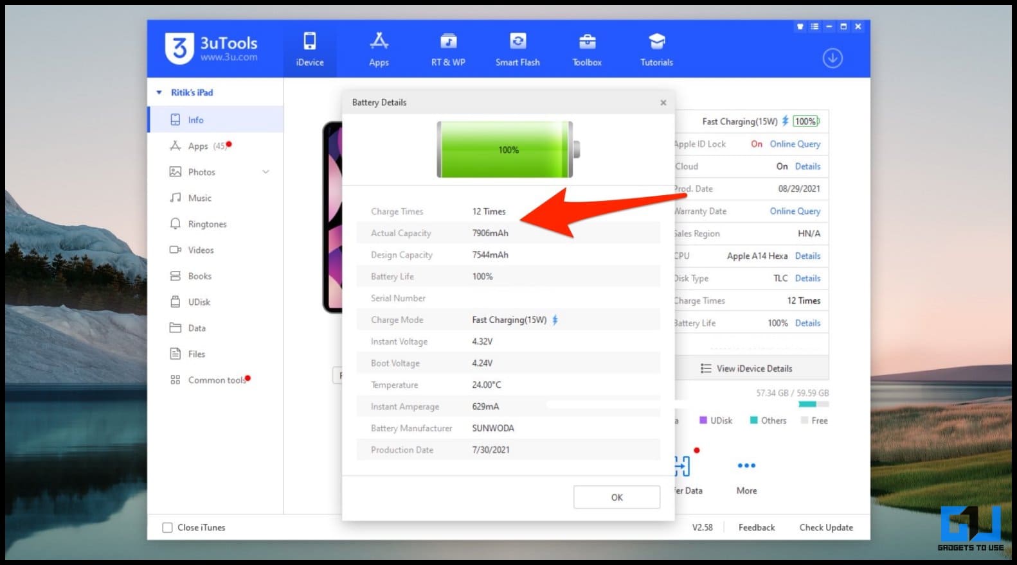The width and height of the screenshot is (1017, 565).
Task: Select UDisk in the sidebar
Action: [x=216, y=302]
